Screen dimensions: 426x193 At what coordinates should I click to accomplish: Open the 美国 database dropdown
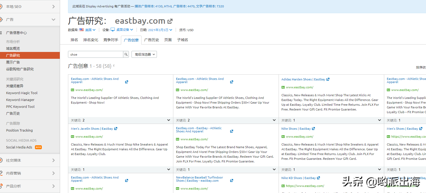90,30
